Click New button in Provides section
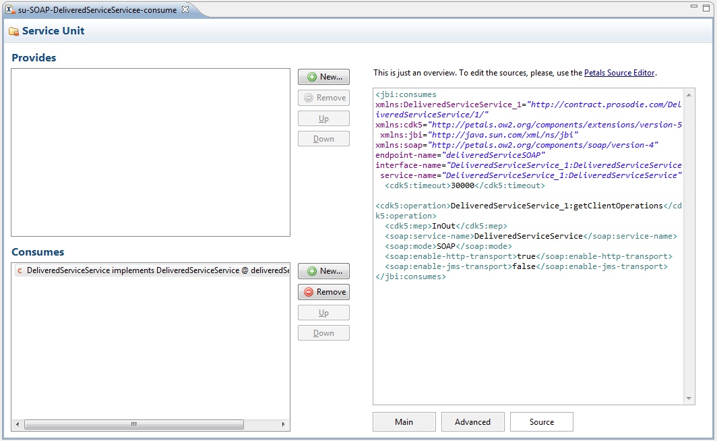 [x=323, y=77]
